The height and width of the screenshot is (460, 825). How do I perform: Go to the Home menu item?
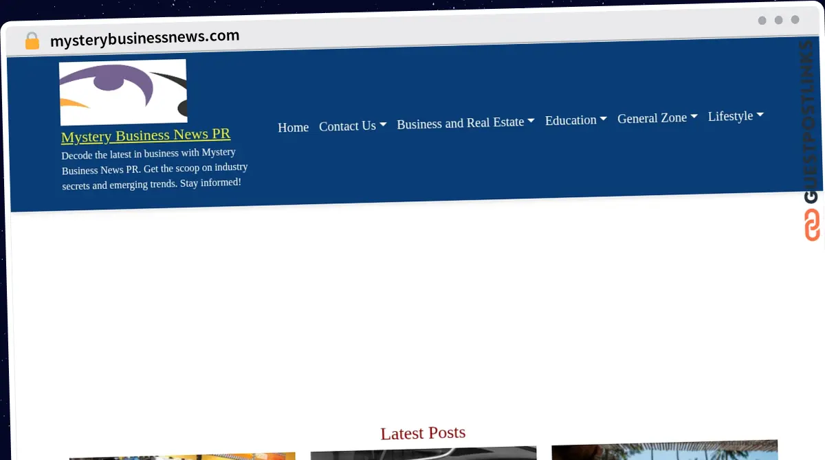click(x=293, y=127)
